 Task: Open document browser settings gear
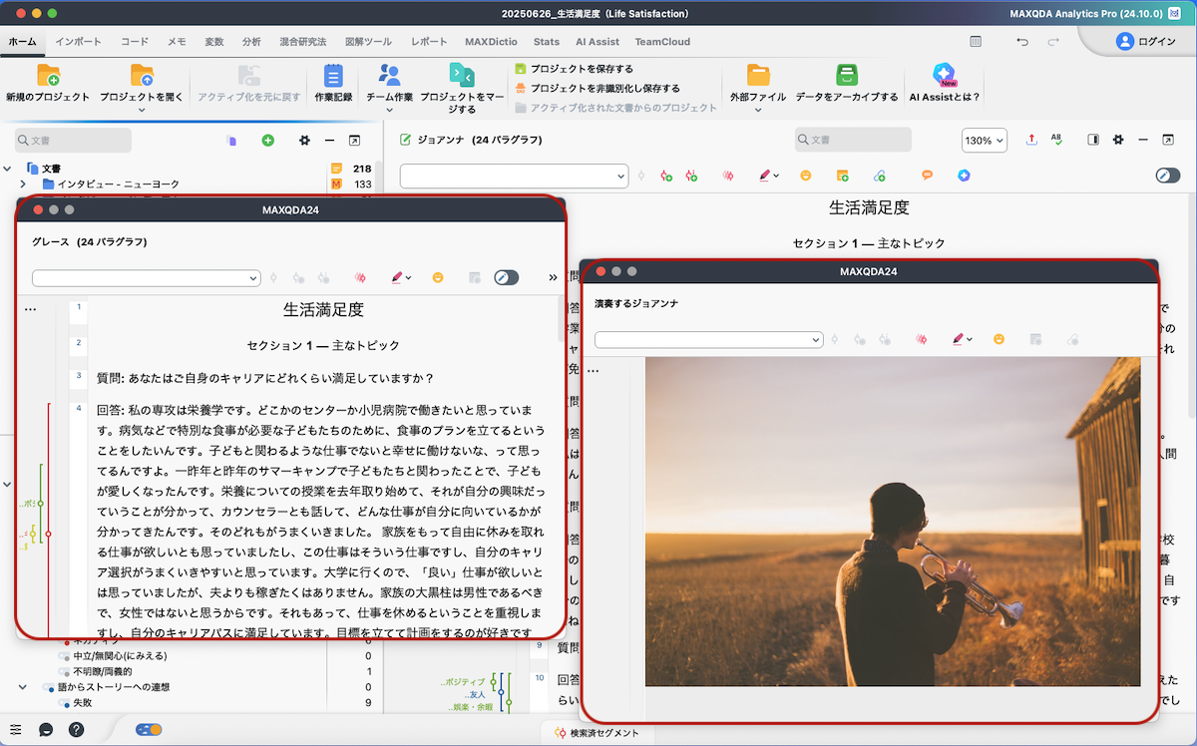(1118, 140)
